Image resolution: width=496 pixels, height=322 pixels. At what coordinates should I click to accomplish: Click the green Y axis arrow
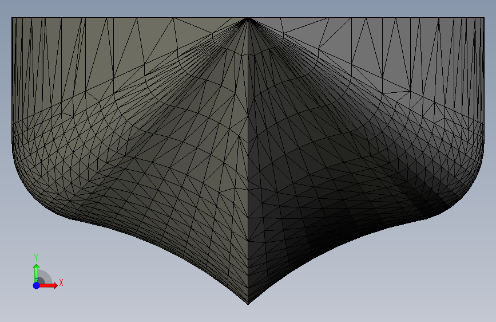[x=36, y=273]
